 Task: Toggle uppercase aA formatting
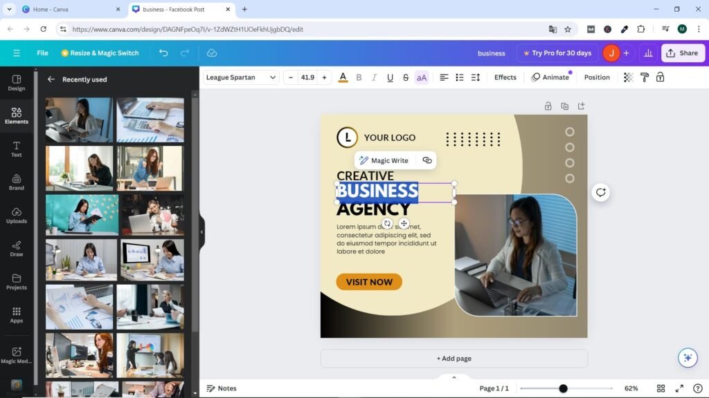(422, 77)
